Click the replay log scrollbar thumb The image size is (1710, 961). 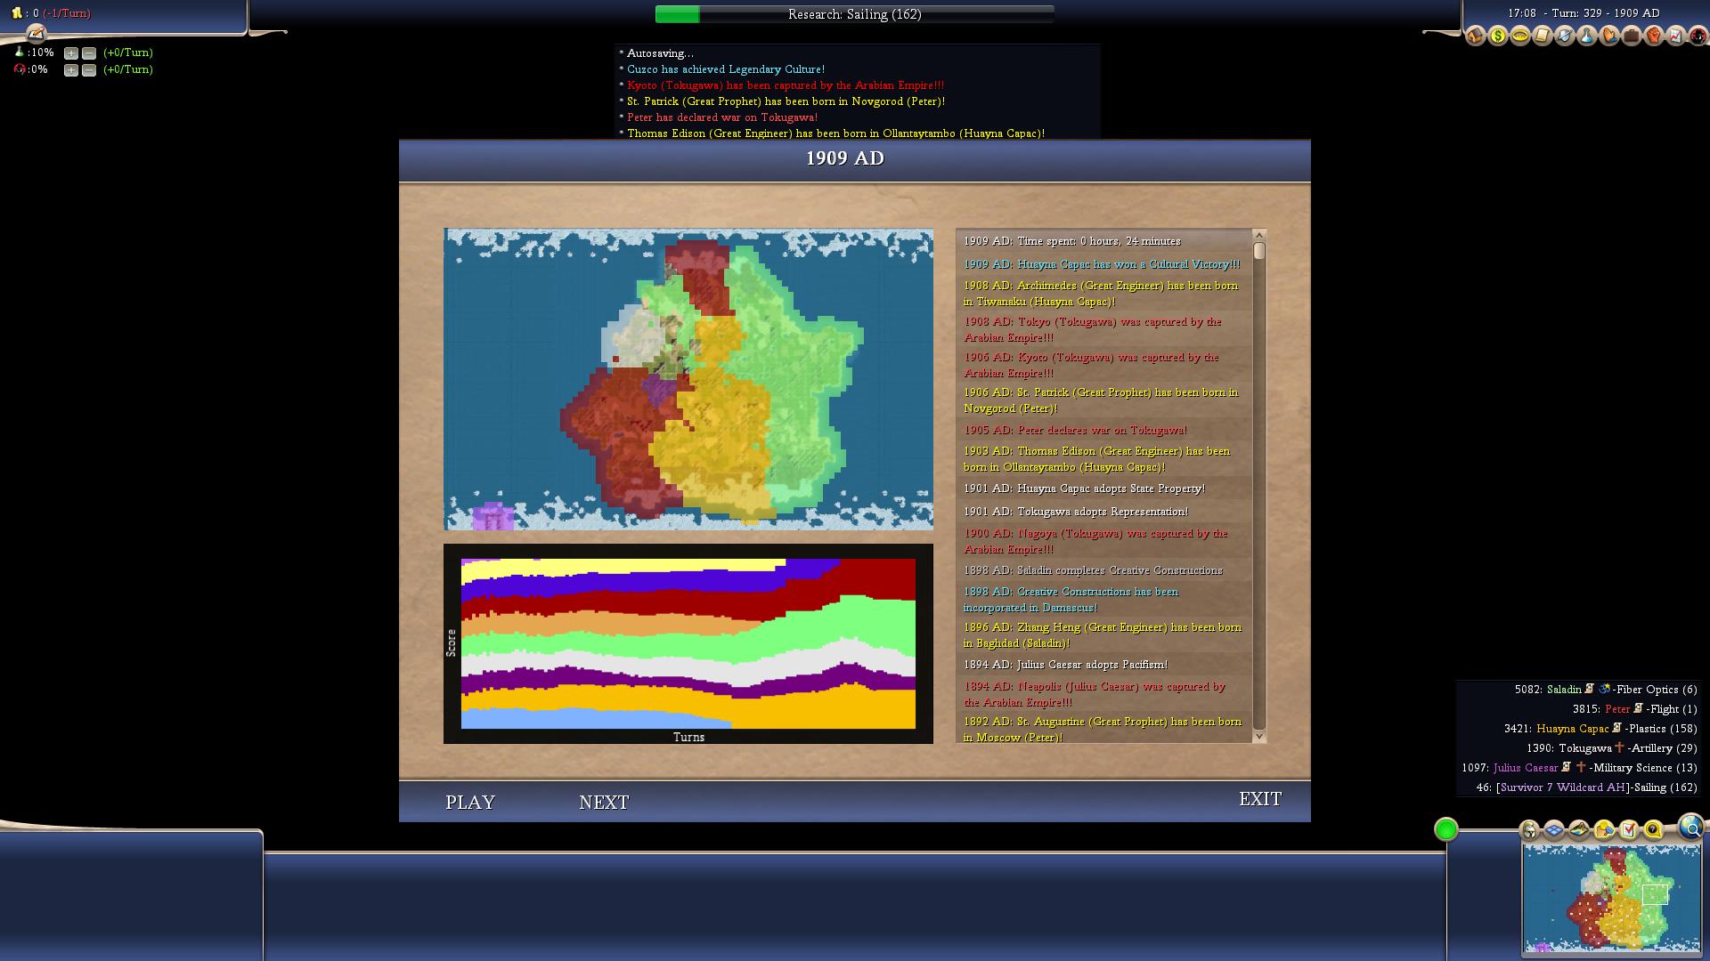(x=1259, y=251)
